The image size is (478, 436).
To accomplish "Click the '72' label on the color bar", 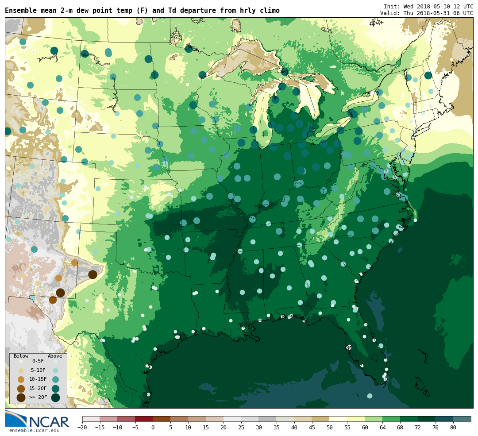I will pyautogui.click(x=418, y=428).
